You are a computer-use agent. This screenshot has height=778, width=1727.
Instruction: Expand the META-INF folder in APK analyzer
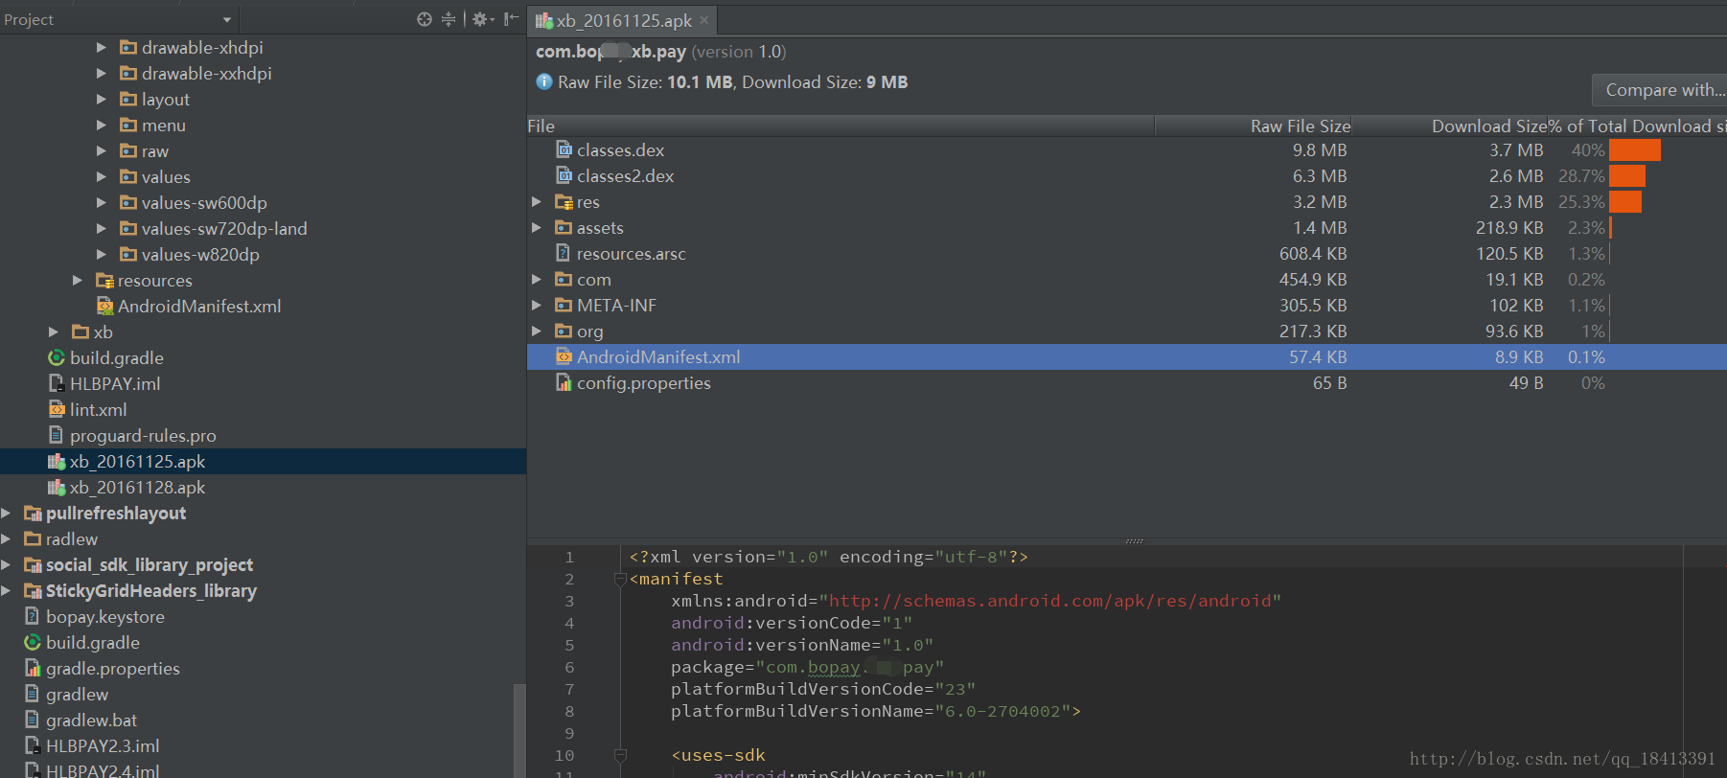click(x=537, y=306)
